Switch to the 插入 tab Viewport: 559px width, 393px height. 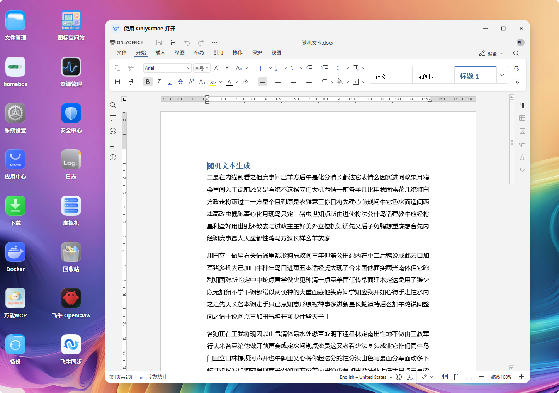point(160,52)
